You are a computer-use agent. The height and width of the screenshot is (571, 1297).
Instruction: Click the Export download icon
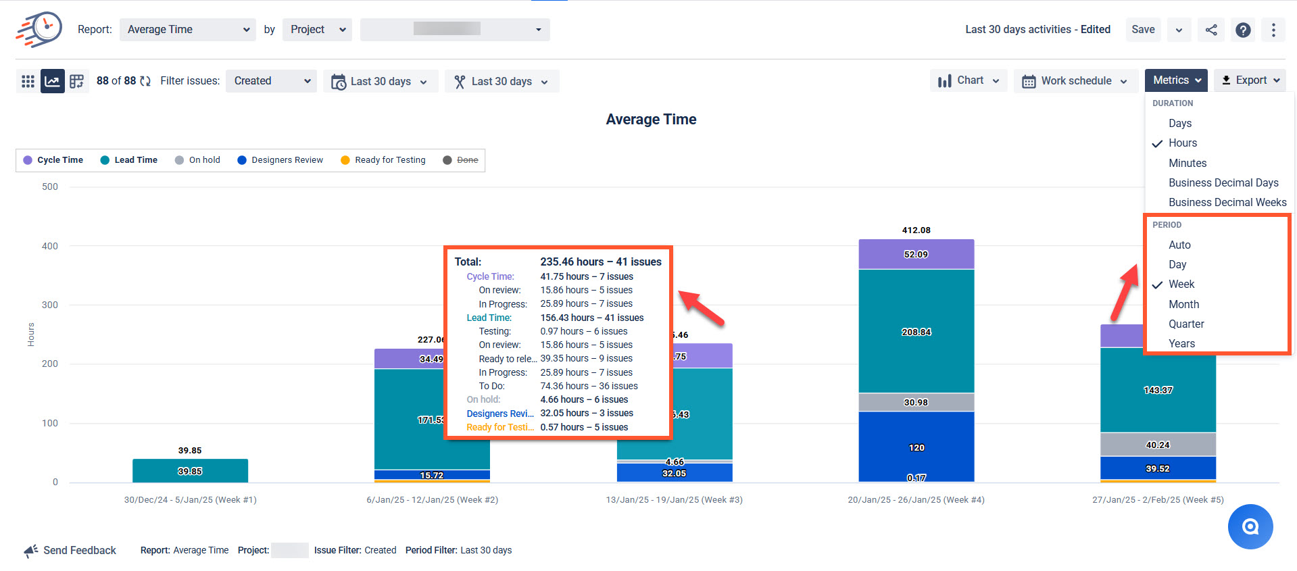1226,80
